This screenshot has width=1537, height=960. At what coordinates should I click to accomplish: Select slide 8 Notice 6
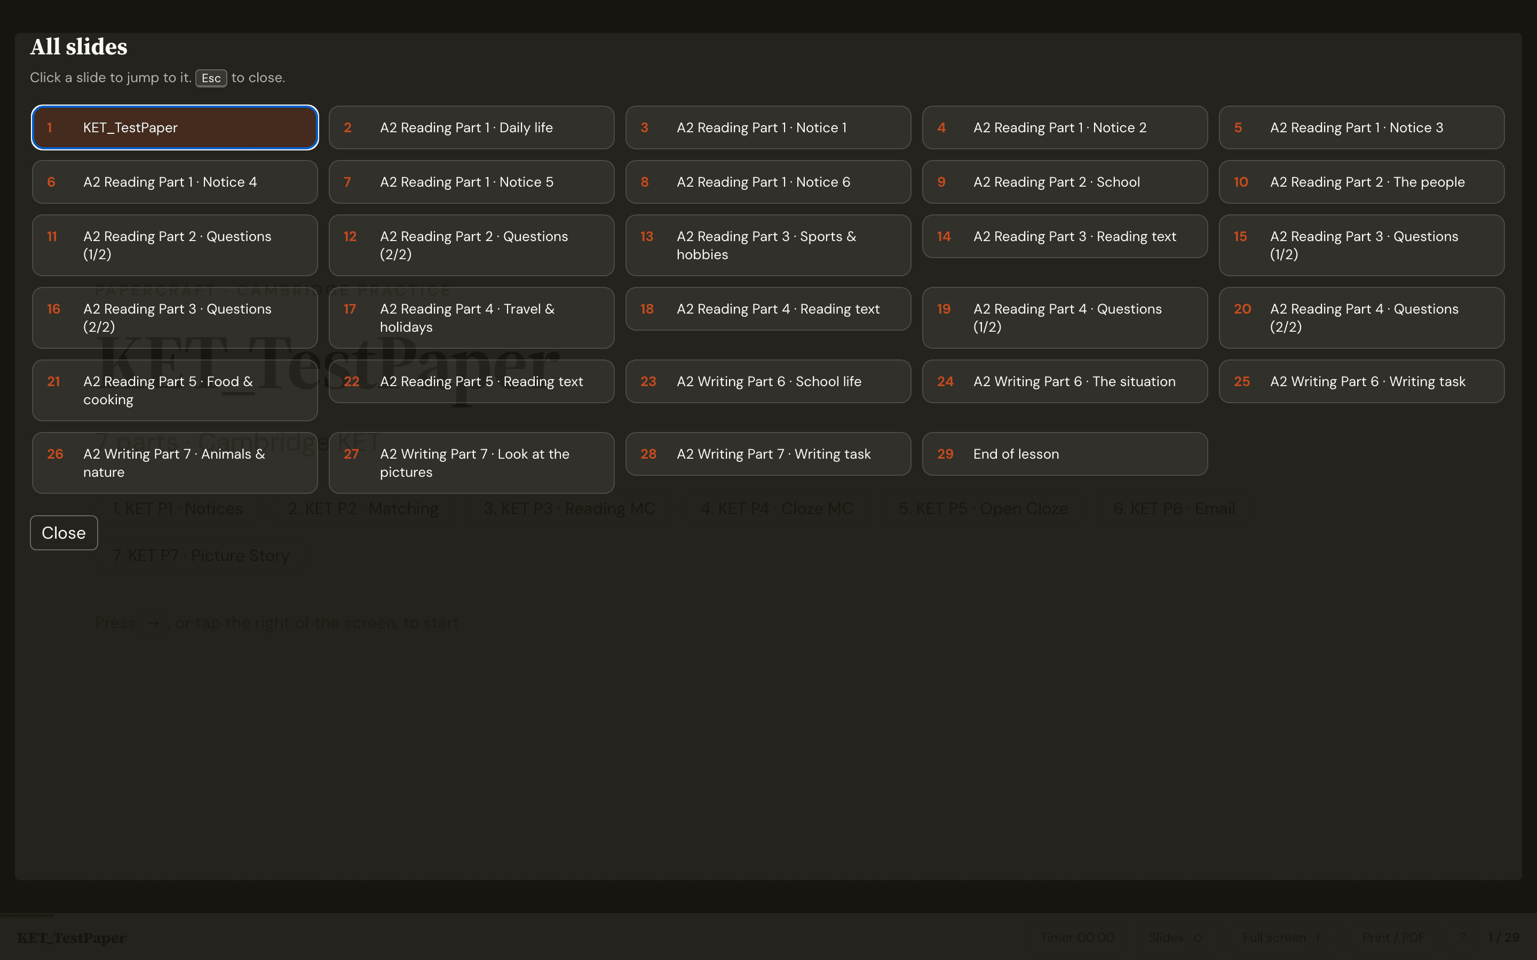tap(768, 182)
